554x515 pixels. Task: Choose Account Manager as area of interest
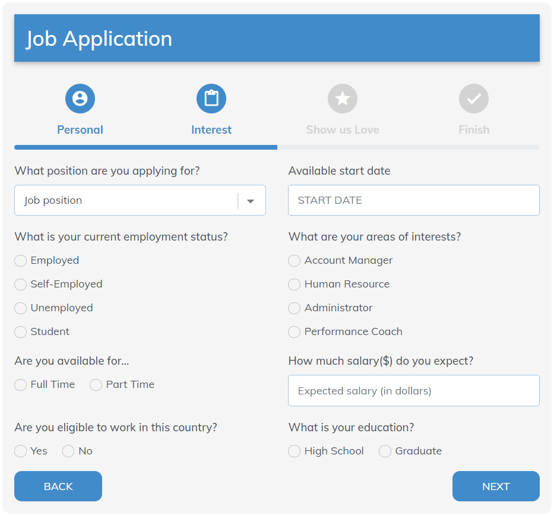[294, 260]
